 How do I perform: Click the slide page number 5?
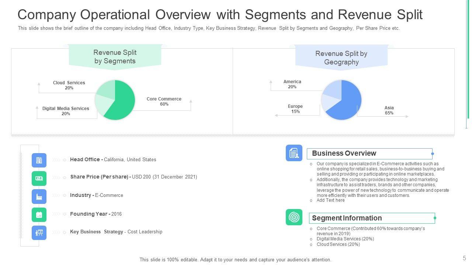click(x=464, y=258)
